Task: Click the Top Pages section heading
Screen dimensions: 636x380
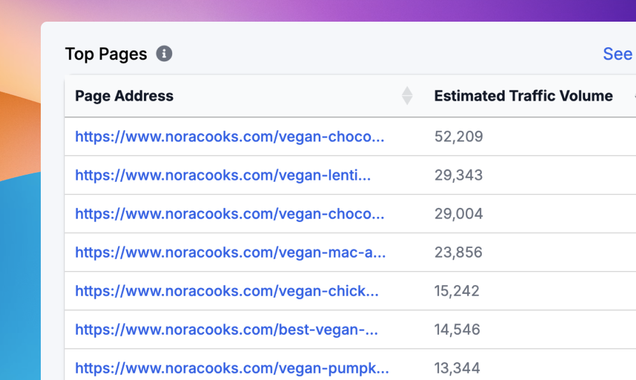Action: pyautogui.click(x=106, y=54)
